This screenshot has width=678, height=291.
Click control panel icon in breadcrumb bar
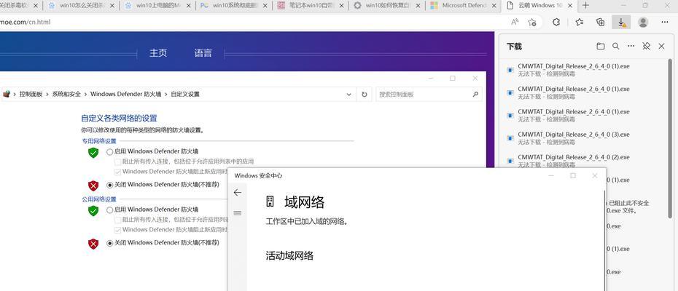[6, 94]
